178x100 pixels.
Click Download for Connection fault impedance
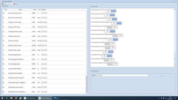click(x=44, y=73)
